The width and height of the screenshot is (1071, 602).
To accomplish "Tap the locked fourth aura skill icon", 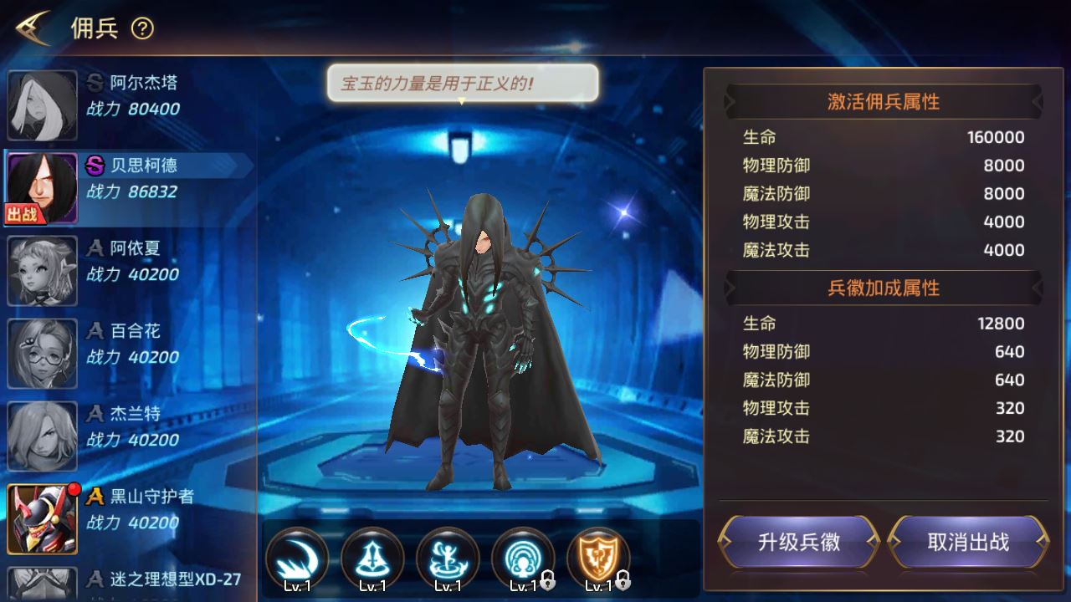I will click(x=523, y=559).
